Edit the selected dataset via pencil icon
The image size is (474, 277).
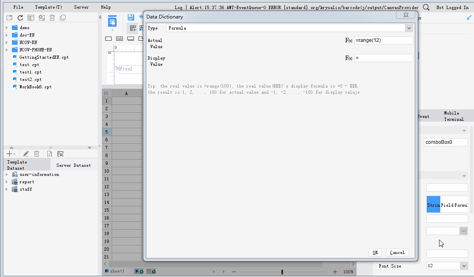coord(25,153)
